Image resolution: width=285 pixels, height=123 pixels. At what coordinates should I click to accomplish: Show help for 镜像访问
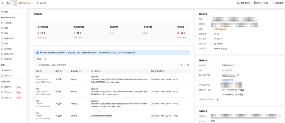point(209,90)
